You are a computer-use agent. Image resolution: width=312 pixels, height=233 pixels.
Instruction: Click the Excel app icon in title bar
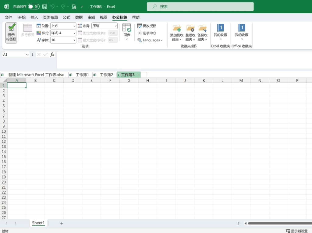point(7,7)
